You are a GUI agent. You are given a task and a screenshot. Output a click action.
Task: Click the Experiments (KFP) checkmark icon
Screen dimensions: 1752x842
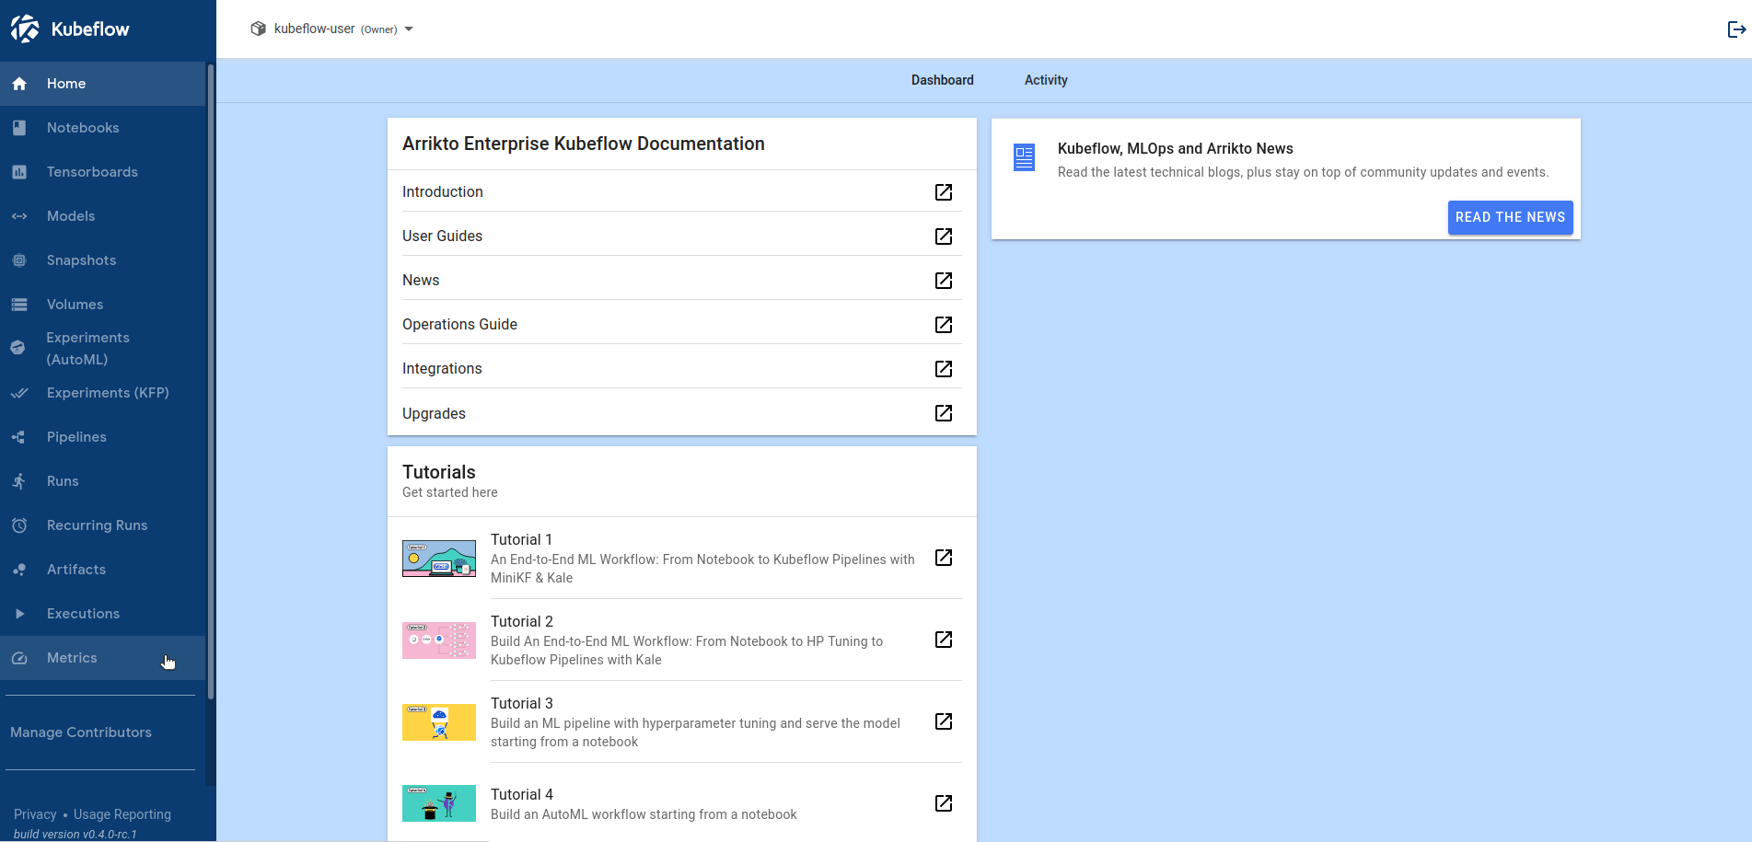point(19,393)
